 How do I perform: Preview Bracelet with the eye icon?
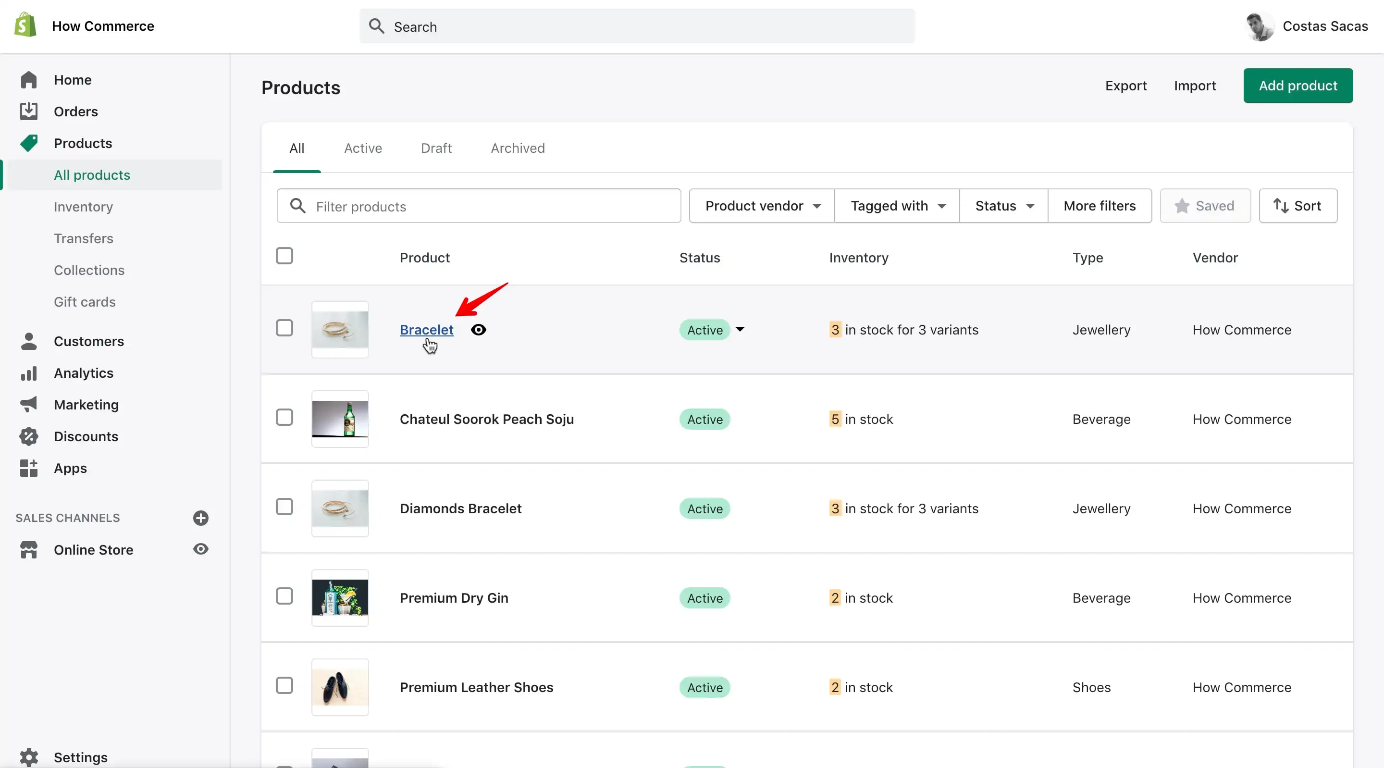tap(478, 330)
